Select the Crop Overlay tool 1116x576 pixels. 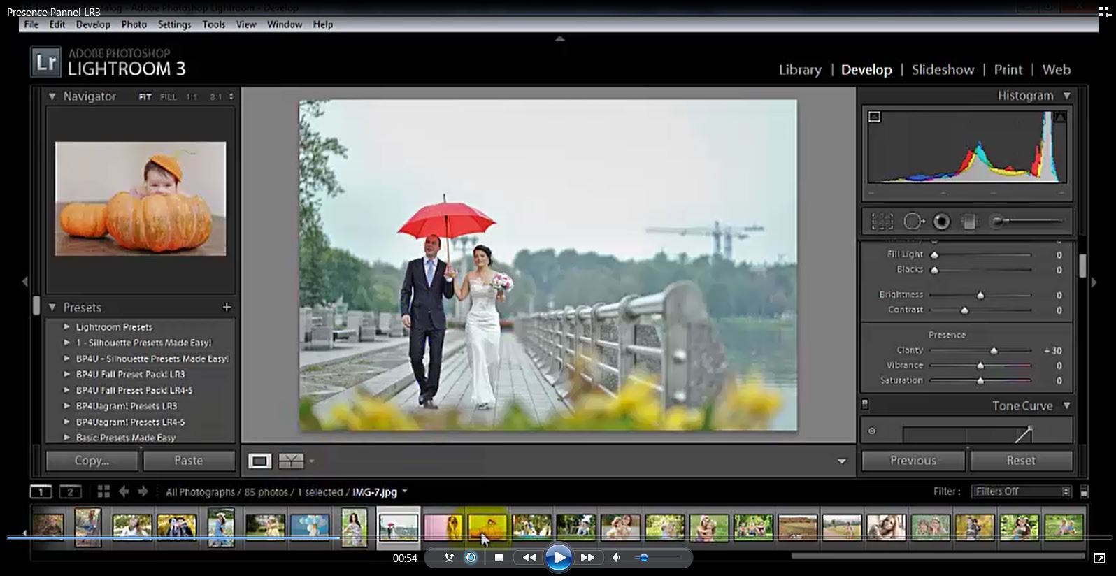[882, 222]
